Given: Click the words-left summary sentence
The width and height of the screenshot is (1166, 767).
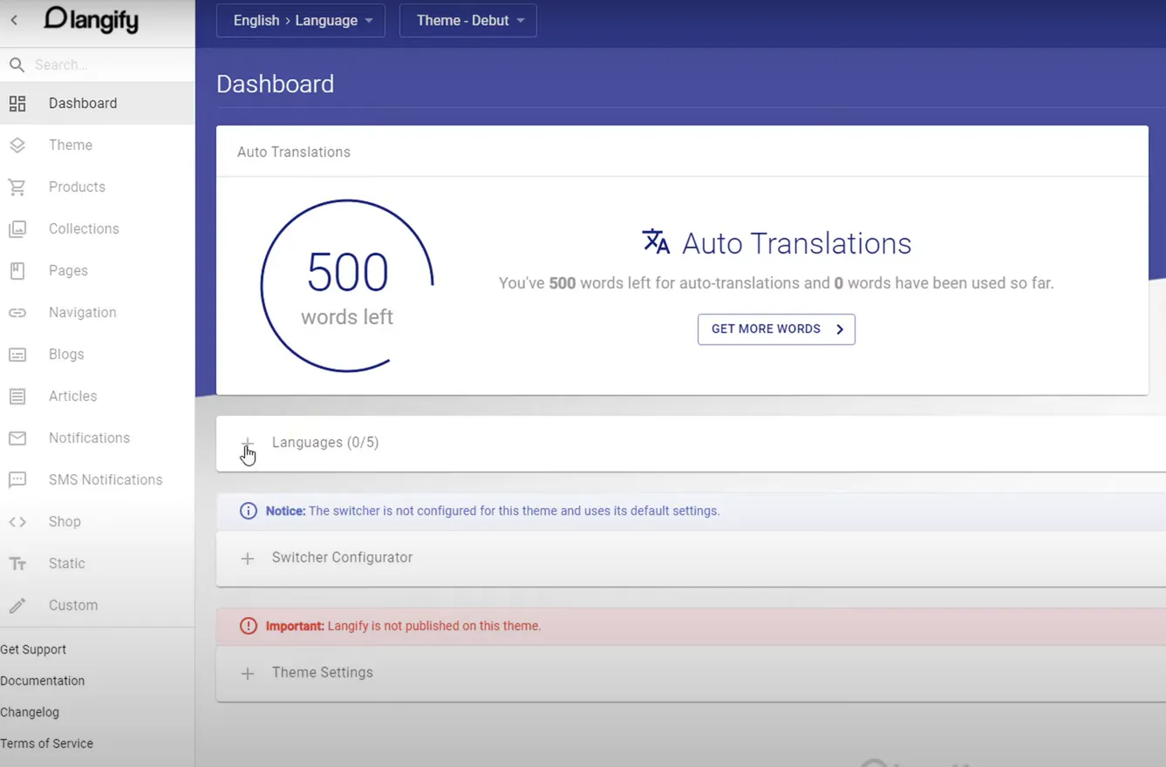Looking at the screenshot, I should tap(776, 283).
